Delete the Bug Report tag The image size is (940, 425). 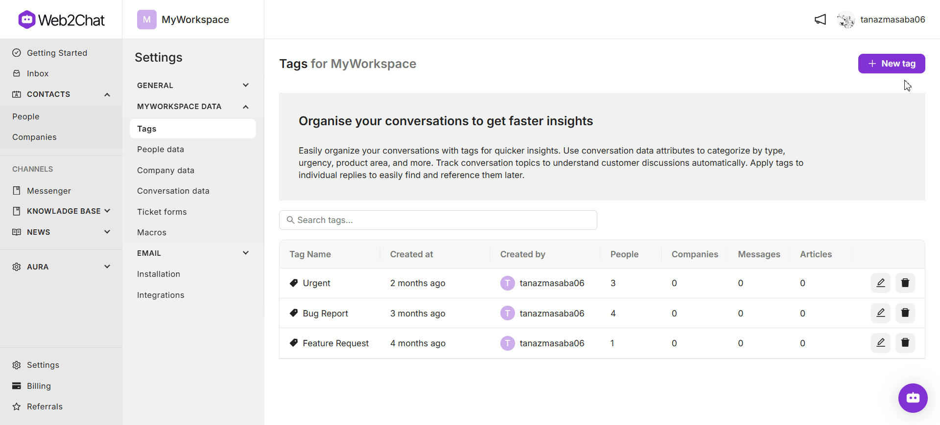[x=905, y=313]
